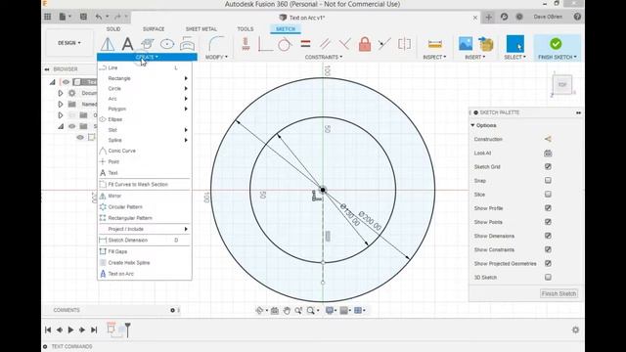Open the Inspect dropdown menu
Image resolution: width=626 pixels, height=352 pixels.
(434, 57)
